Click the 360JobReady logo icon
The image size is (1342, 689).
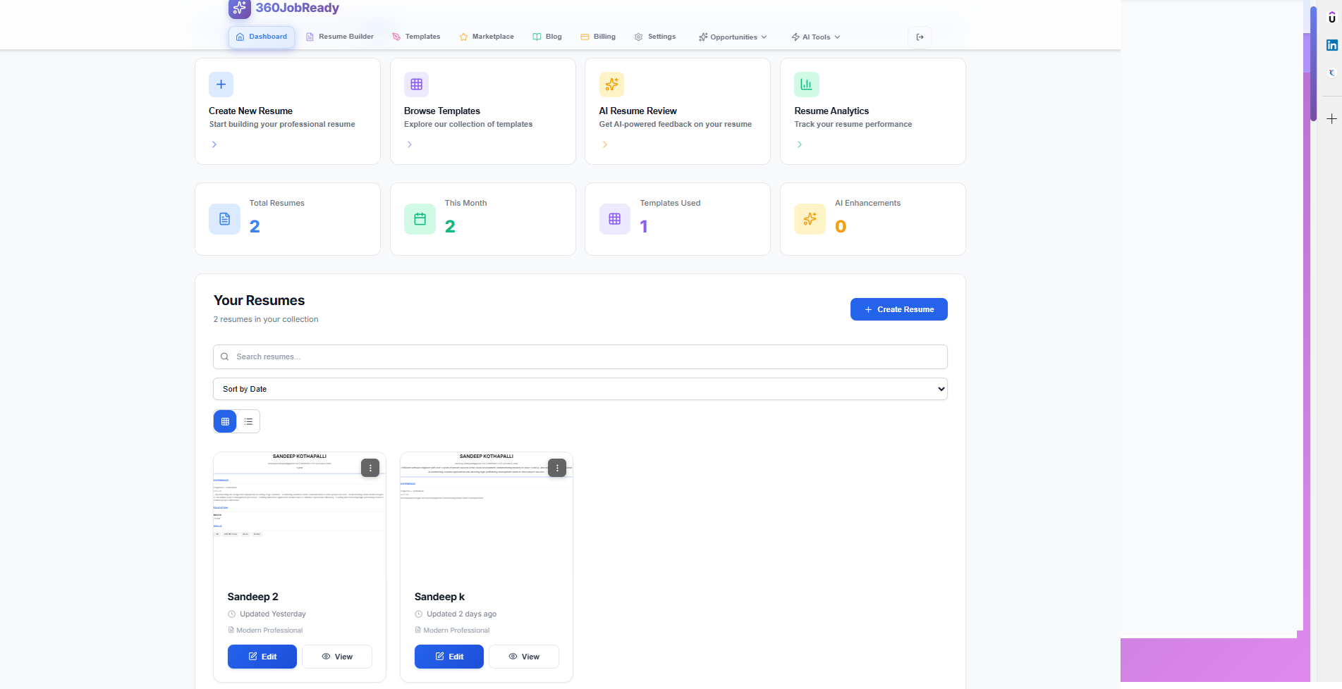pos(240,8)
